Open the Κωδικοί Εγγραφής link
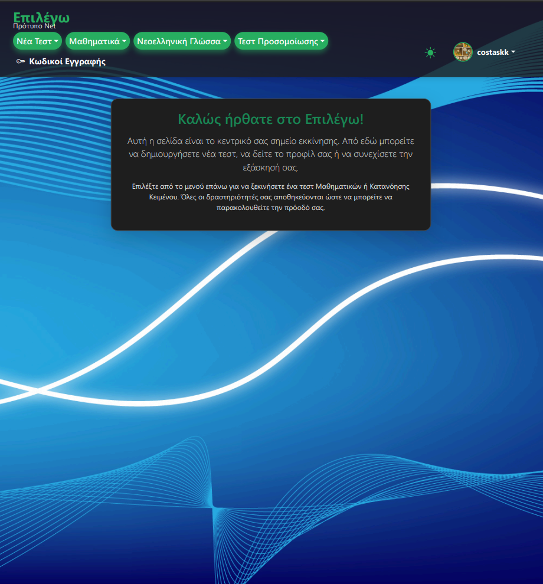Screen dimensions: 543x584 [x=67, y=61]
